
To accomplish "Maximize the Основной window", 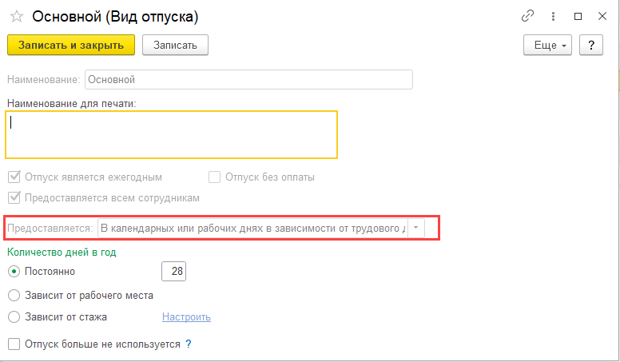I will (x=578, y=16).
